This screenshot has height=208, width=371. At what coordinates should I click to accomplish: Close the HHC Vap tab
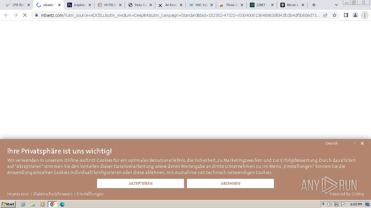coord(212,5)
